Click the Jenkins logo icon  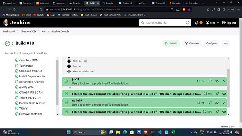[6, 22]
